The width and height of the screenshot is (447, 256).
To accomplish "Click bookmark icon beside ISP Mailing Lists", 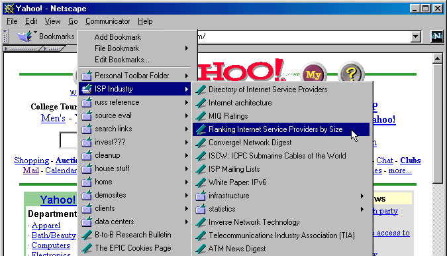I will coord(201,169).
